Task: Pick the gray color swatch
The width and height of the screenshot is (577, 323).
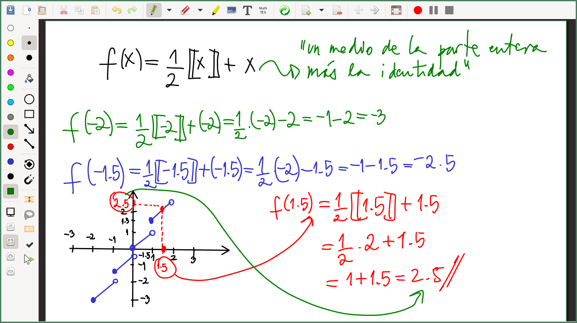Action: (11, 117)
